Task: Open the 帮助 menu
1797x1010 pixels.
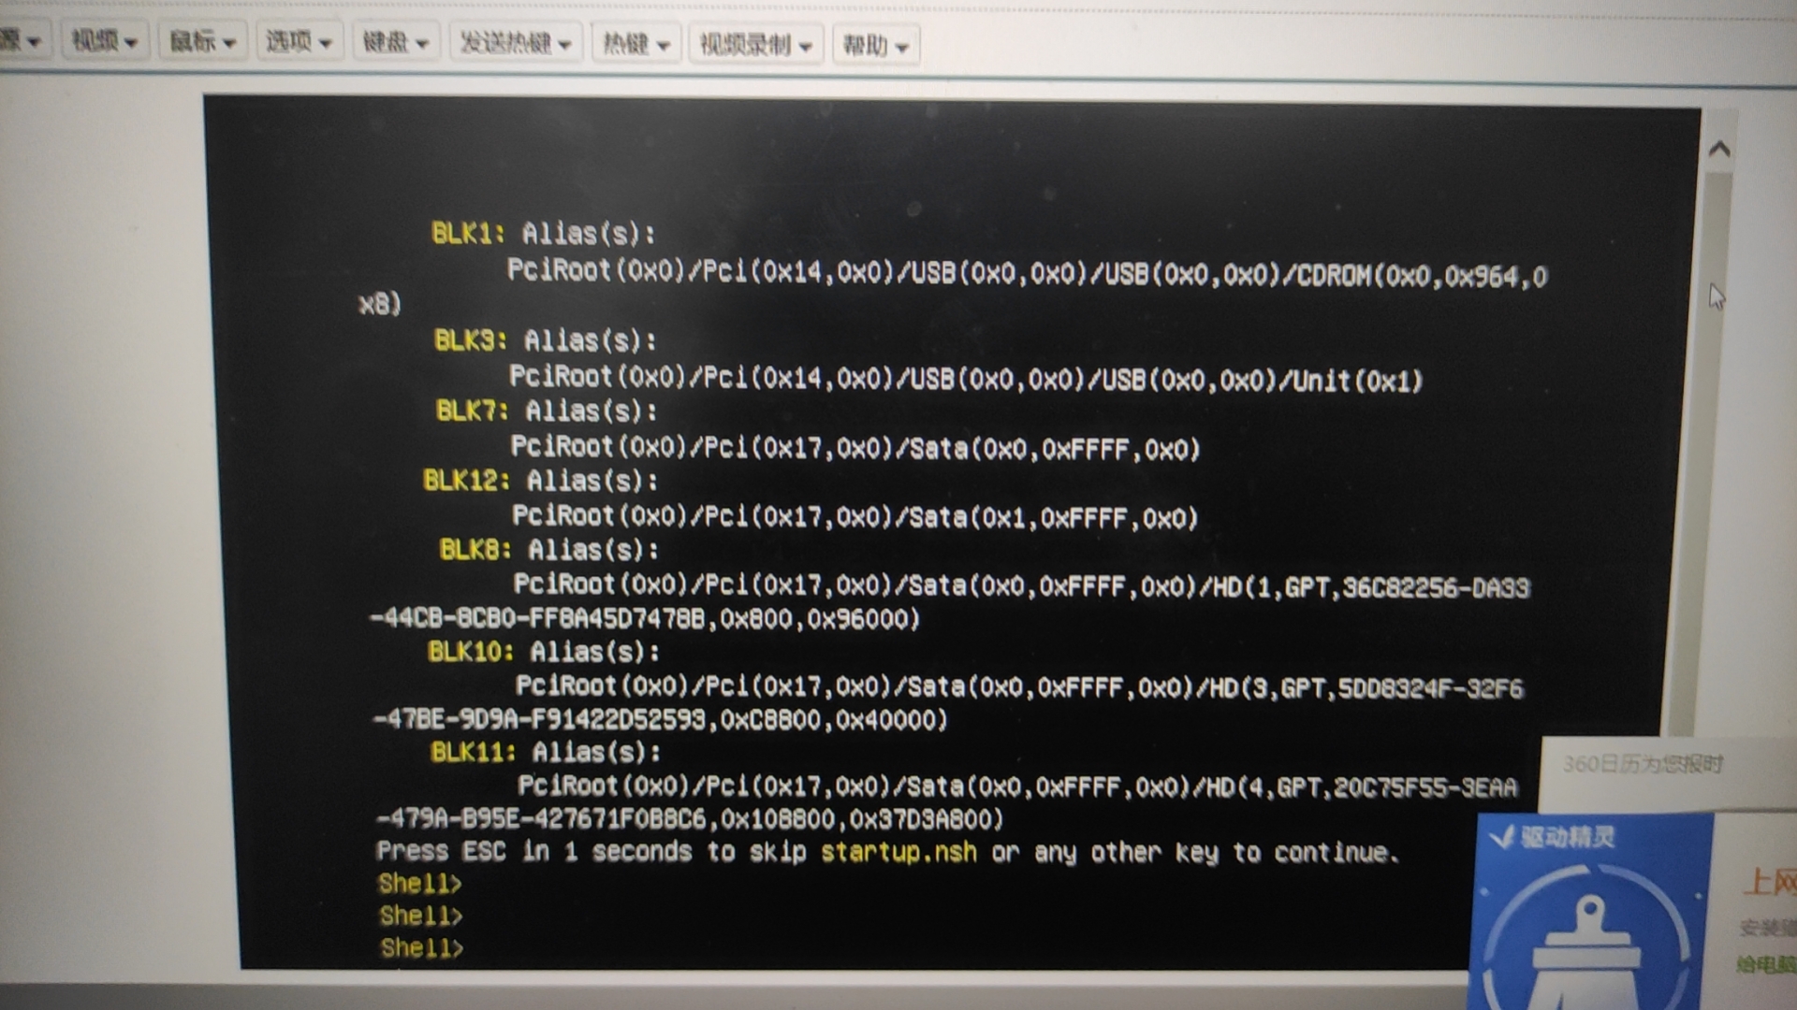Action: (x=875, y=45)
